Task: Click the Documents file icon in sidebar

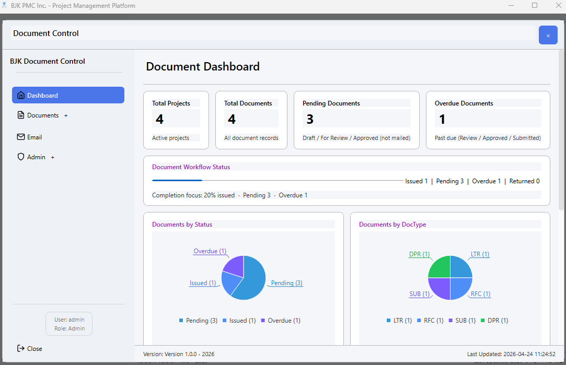Action: point(21,115)
